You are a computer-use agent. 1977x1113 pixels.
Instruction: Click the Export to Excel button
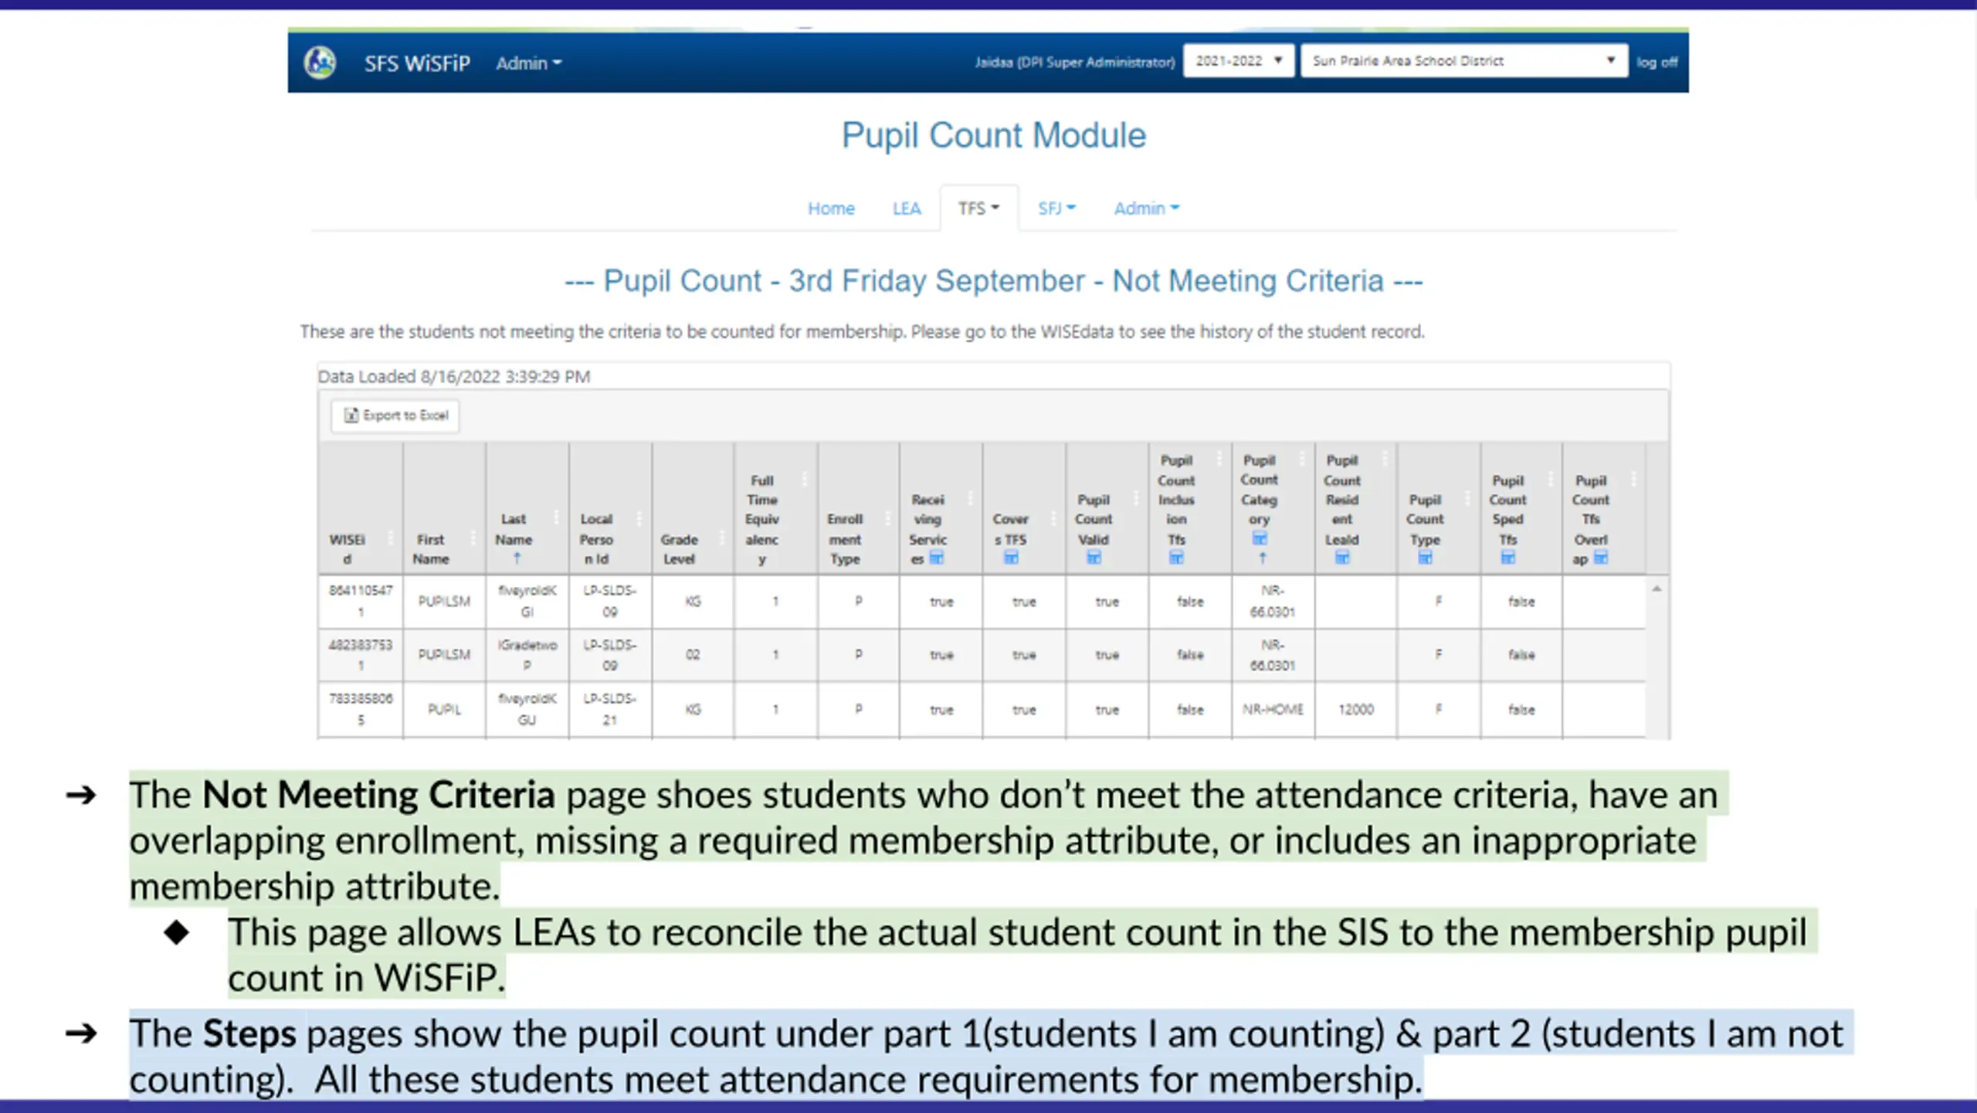395,416
